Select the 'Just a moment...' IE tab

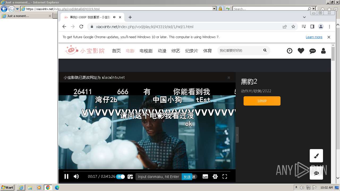(26, 16)
